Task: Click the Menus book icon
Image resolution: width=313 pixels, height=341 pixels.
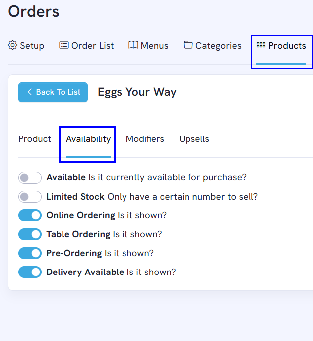Action: point(133,45)
